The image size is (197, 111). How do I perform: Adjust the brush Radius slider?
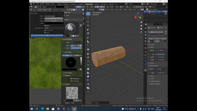pyautogui.click(x=74, y=46)
